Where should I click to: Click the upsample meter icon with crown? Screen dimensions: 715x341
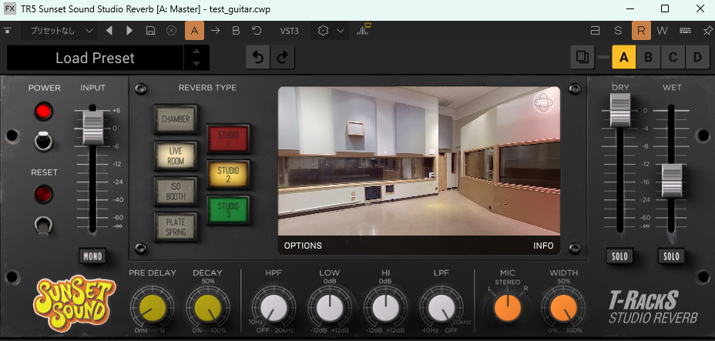click(x=364, y=29)
